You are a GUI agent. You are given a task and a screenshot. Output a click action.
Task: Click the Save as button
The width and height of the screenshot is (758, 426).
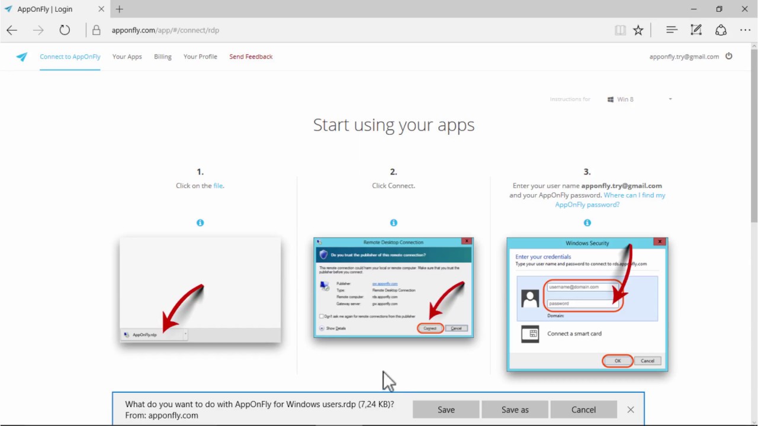coord(515,409)
